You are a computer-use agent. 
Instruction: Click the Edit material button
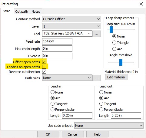117,77
